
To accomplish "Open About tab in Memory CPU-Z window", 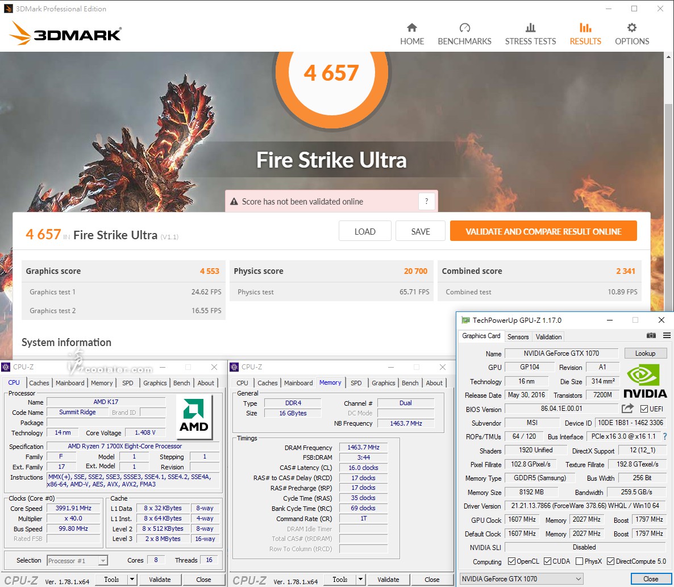I will point(434,383).
